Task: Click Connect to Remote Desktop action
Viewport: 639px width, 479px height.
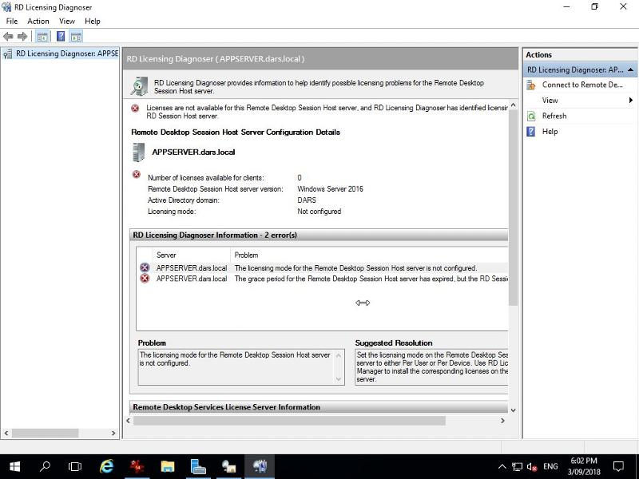Action: click(582, 85)
